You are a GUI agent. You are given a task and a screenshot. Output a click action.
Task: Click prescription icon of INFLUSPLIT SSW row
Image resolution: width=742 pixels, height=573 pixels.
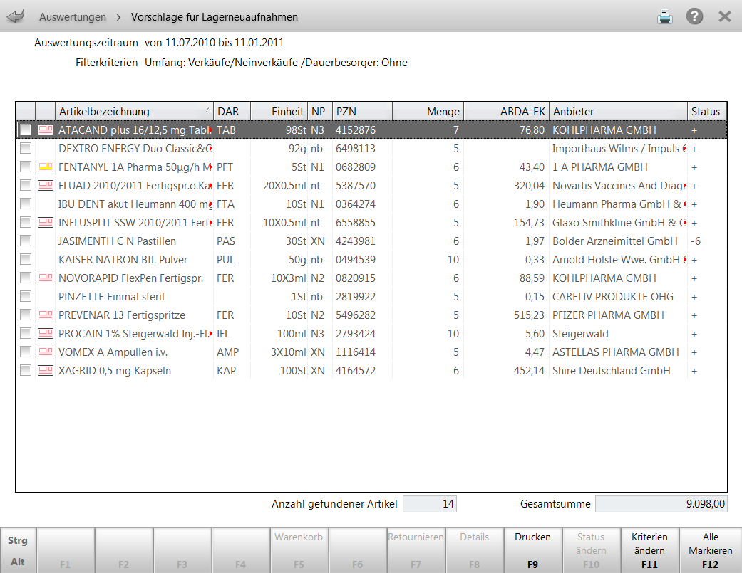(46, 223)
